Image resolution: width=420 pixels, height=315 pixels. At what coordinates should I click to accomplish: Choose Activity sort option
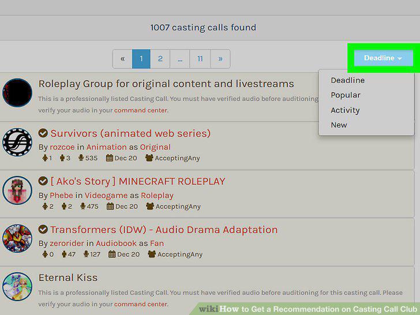pos(345,110)
